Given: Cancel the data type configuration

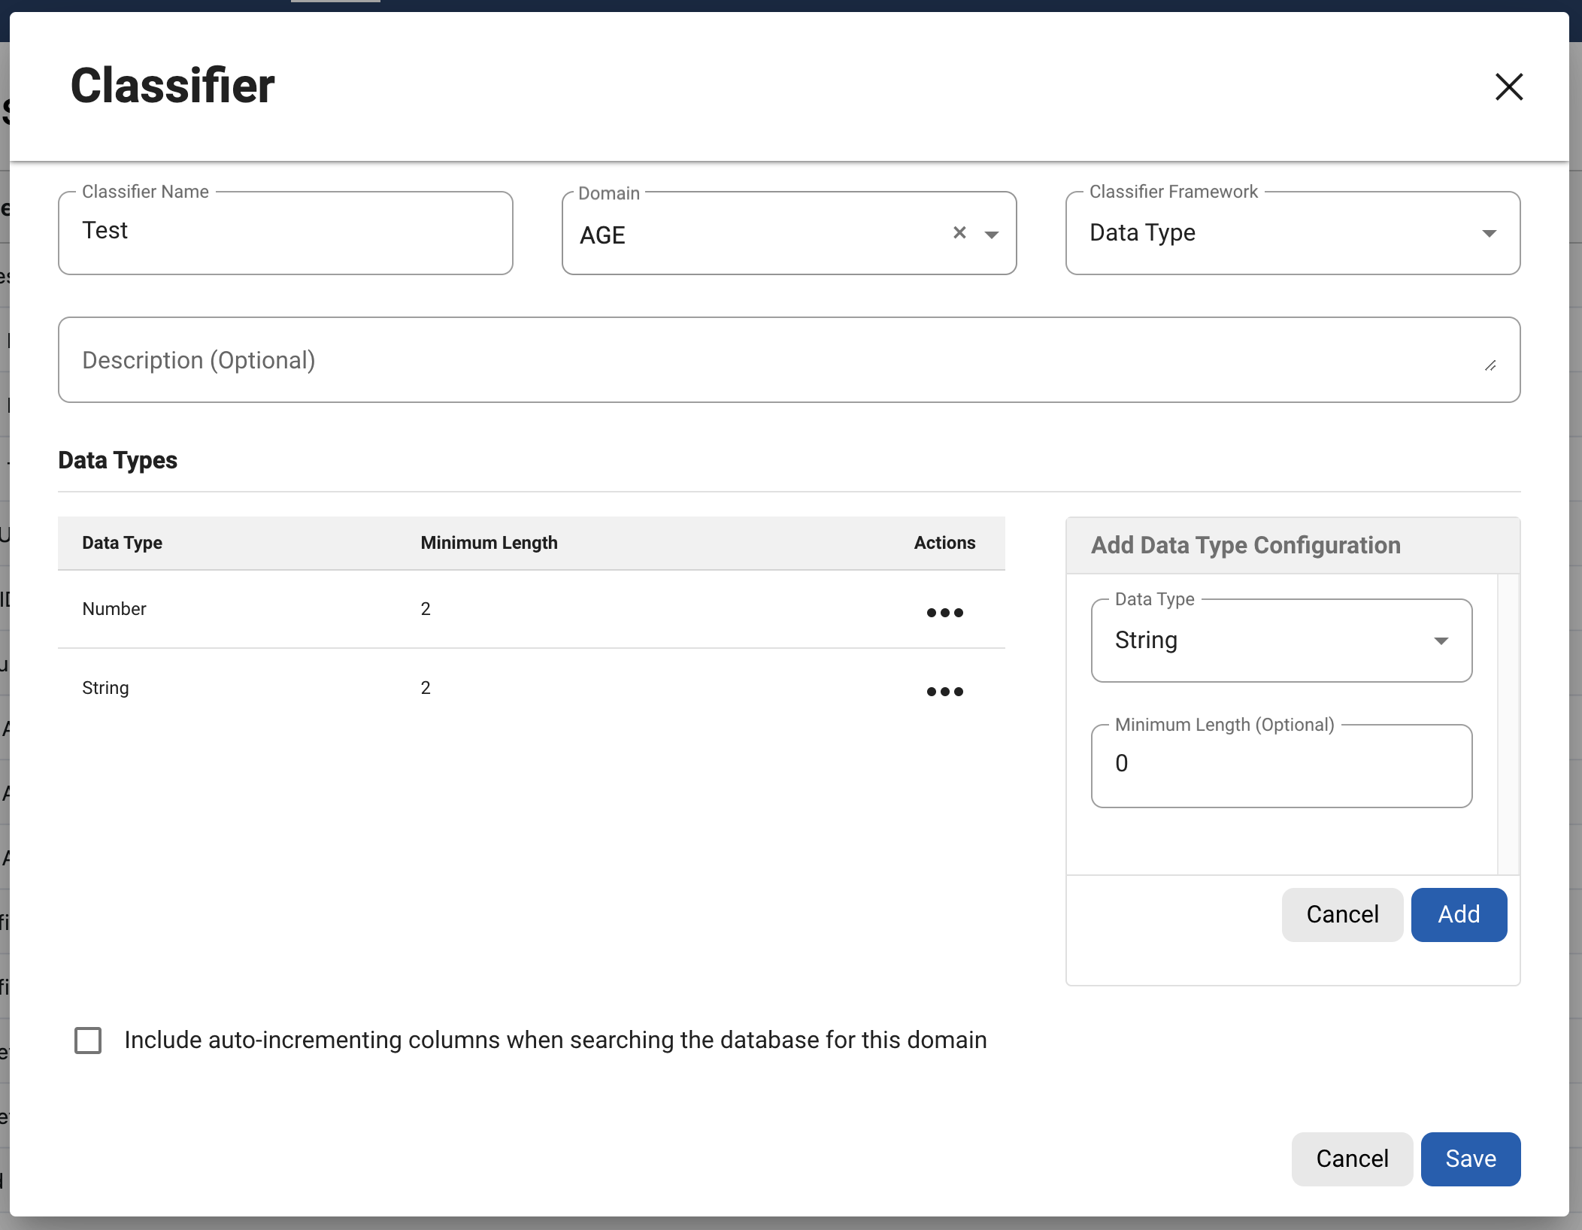Looking at the screenshot, I should [1342, 914].
